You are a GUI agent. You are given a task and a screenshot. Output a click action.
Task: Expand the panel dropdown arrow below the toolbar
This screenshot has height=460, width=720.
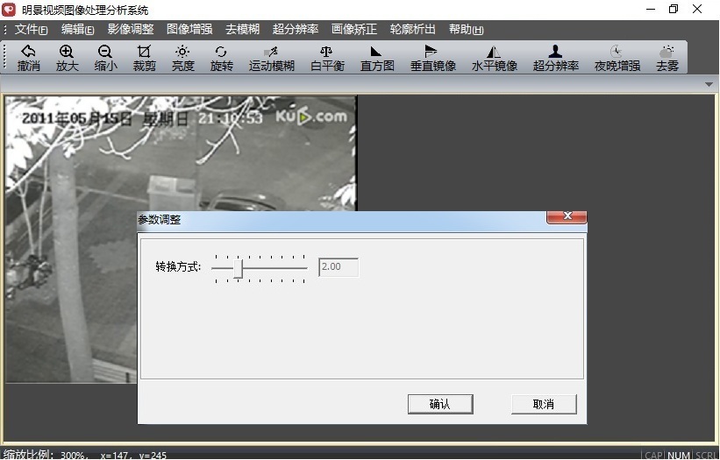[709, 84]
